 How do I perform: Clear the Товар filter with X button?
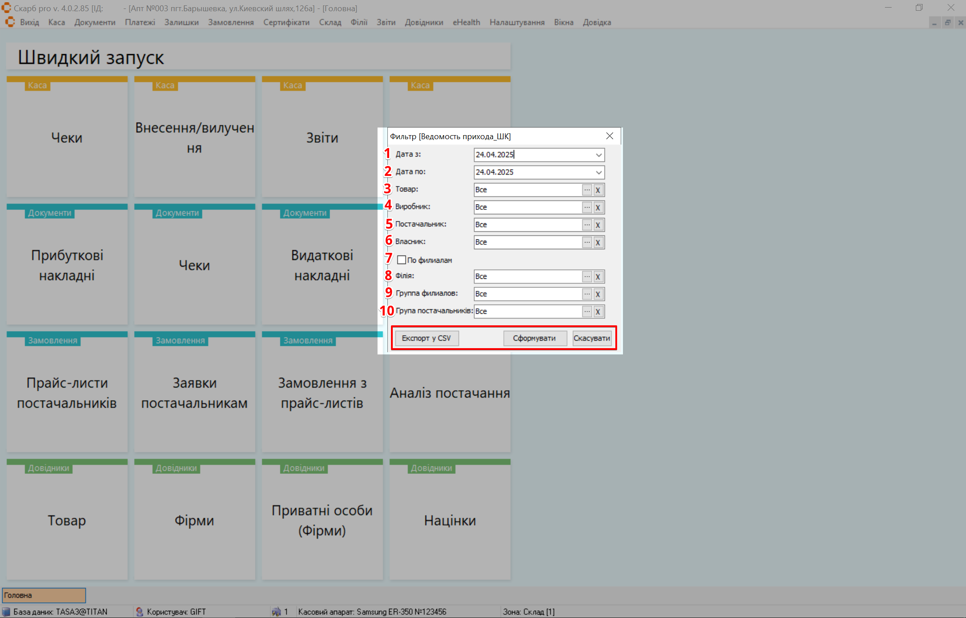coord(598,190)
